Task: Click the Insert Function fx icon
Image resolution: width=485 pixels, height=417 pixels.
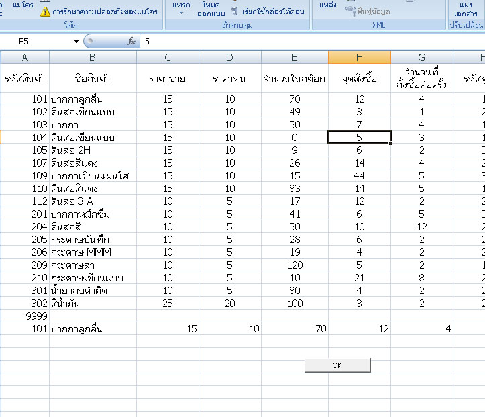Action: click(x=131, y=41)
